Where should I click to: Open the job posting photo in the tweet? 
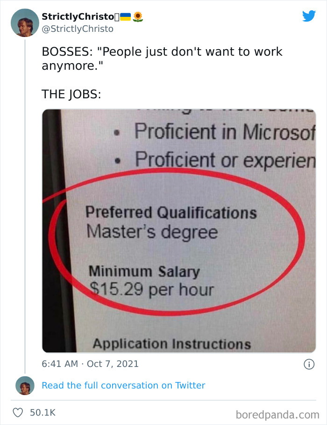pyautogui.click(x=179, y=231)
